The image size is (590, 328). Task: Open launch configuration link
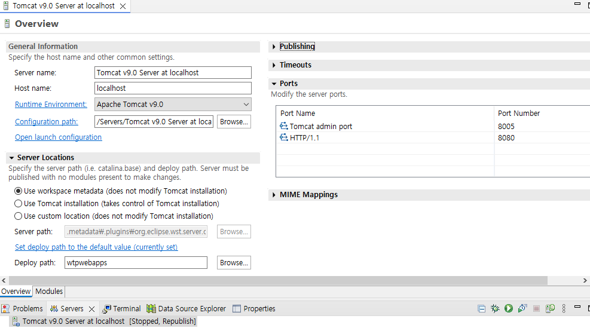coord(59,137)
